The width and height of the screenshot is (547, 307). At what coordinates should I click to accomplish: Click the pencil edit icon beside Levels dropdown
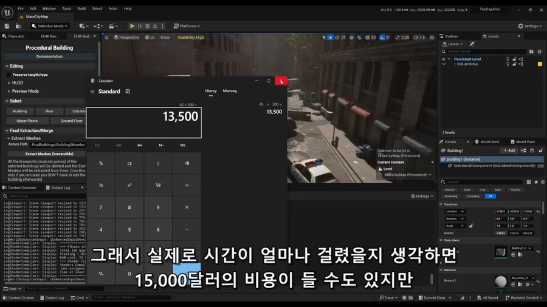coord(472,44)
